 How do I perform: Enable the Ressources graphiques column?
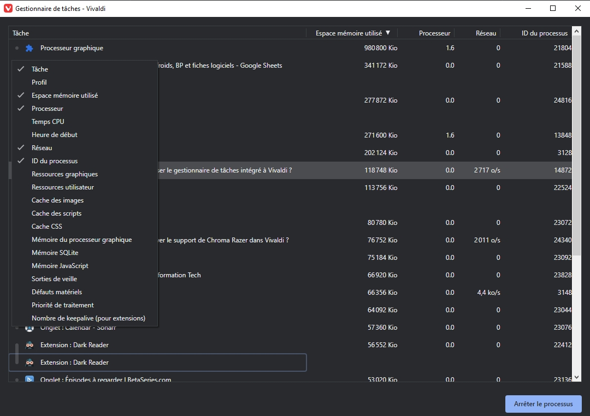pos(85,174)
